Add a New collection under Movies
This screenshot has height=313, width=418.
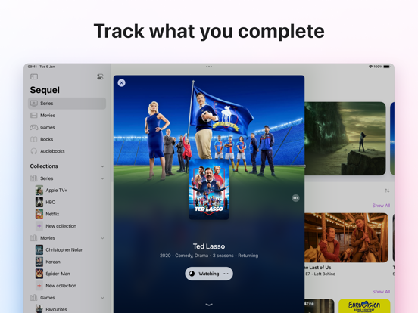click(61, 286)
